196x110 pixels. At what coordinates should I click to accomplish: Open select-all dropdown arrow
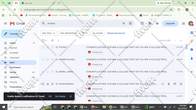point(46,40)
